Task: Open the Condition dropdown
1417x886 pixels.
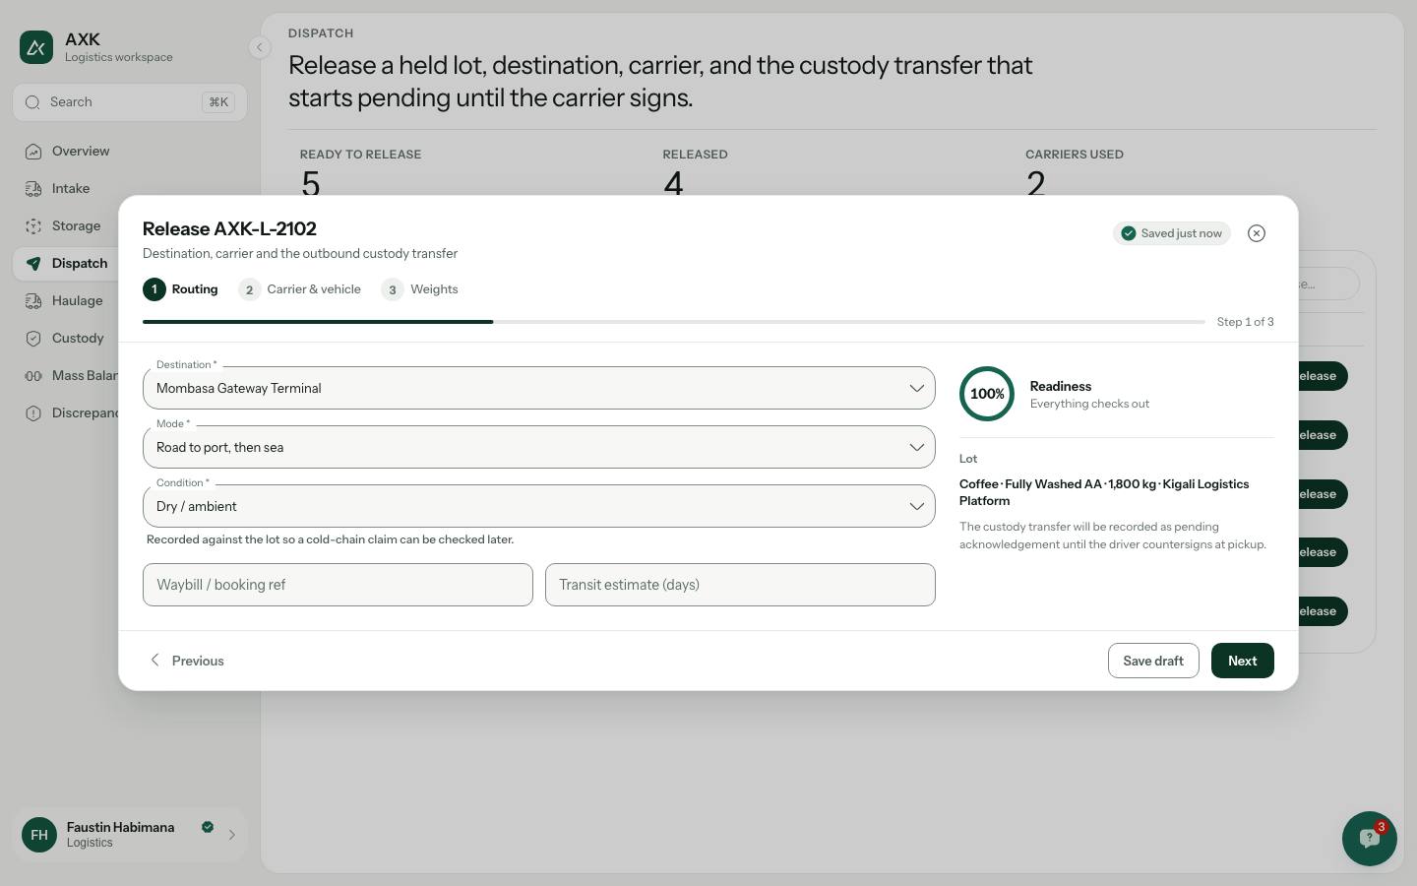Action: pos(539,506)
